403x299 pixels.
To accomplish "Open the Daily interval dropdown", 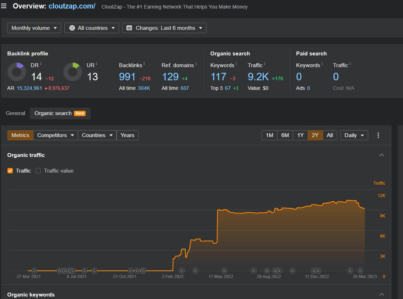I will tap(354, 135).
